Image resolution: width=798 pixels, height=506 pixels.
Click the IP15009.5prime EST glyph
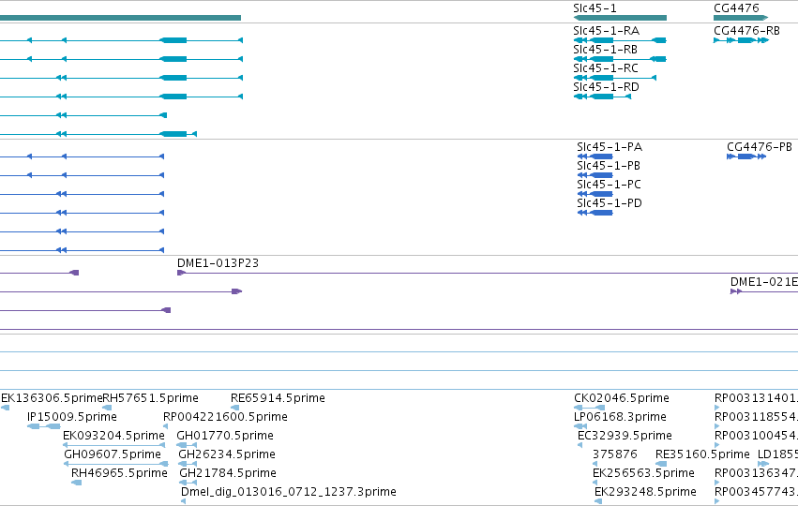(44, 426)
